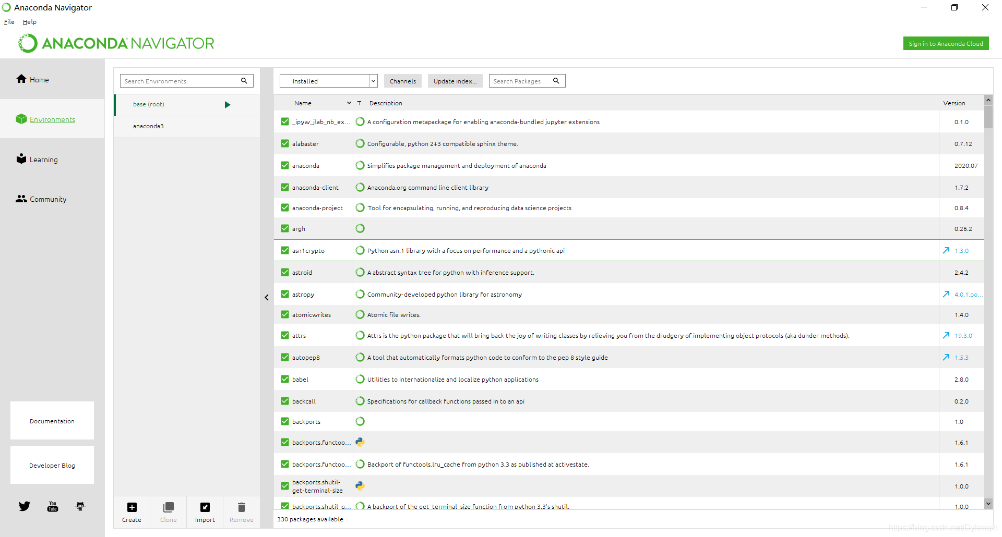Uncheck the babel package checkbox

[285, 380]
